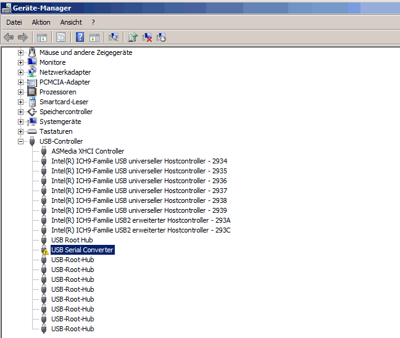Select Hostcontroller - 2934 entry
400x338 pixels.
140,161
